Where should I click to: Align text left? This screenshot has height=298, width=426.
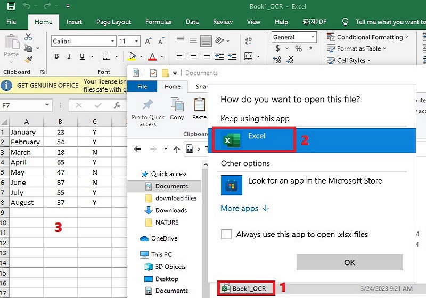tap(181, 56)
